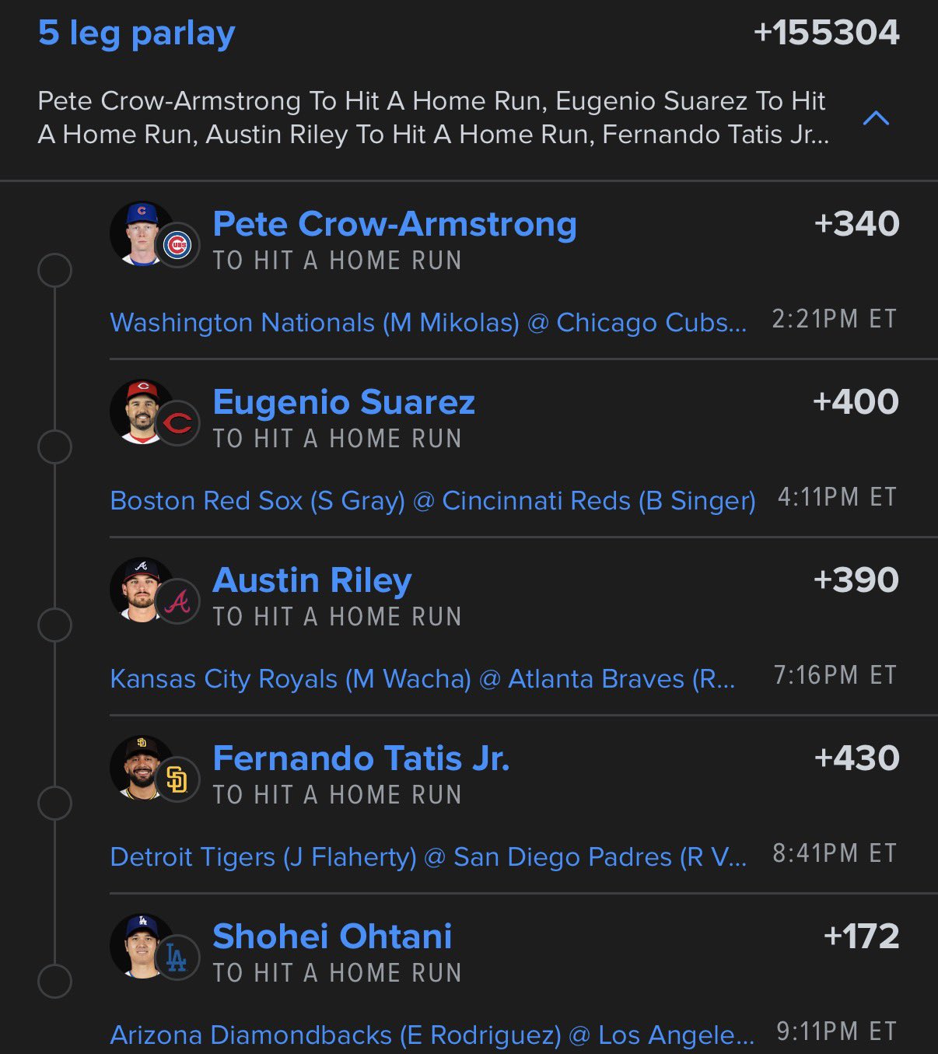Collapse the 5 leg parlay chevron
This screenshot has height=1054, width=938.
[x=876, y=118]
